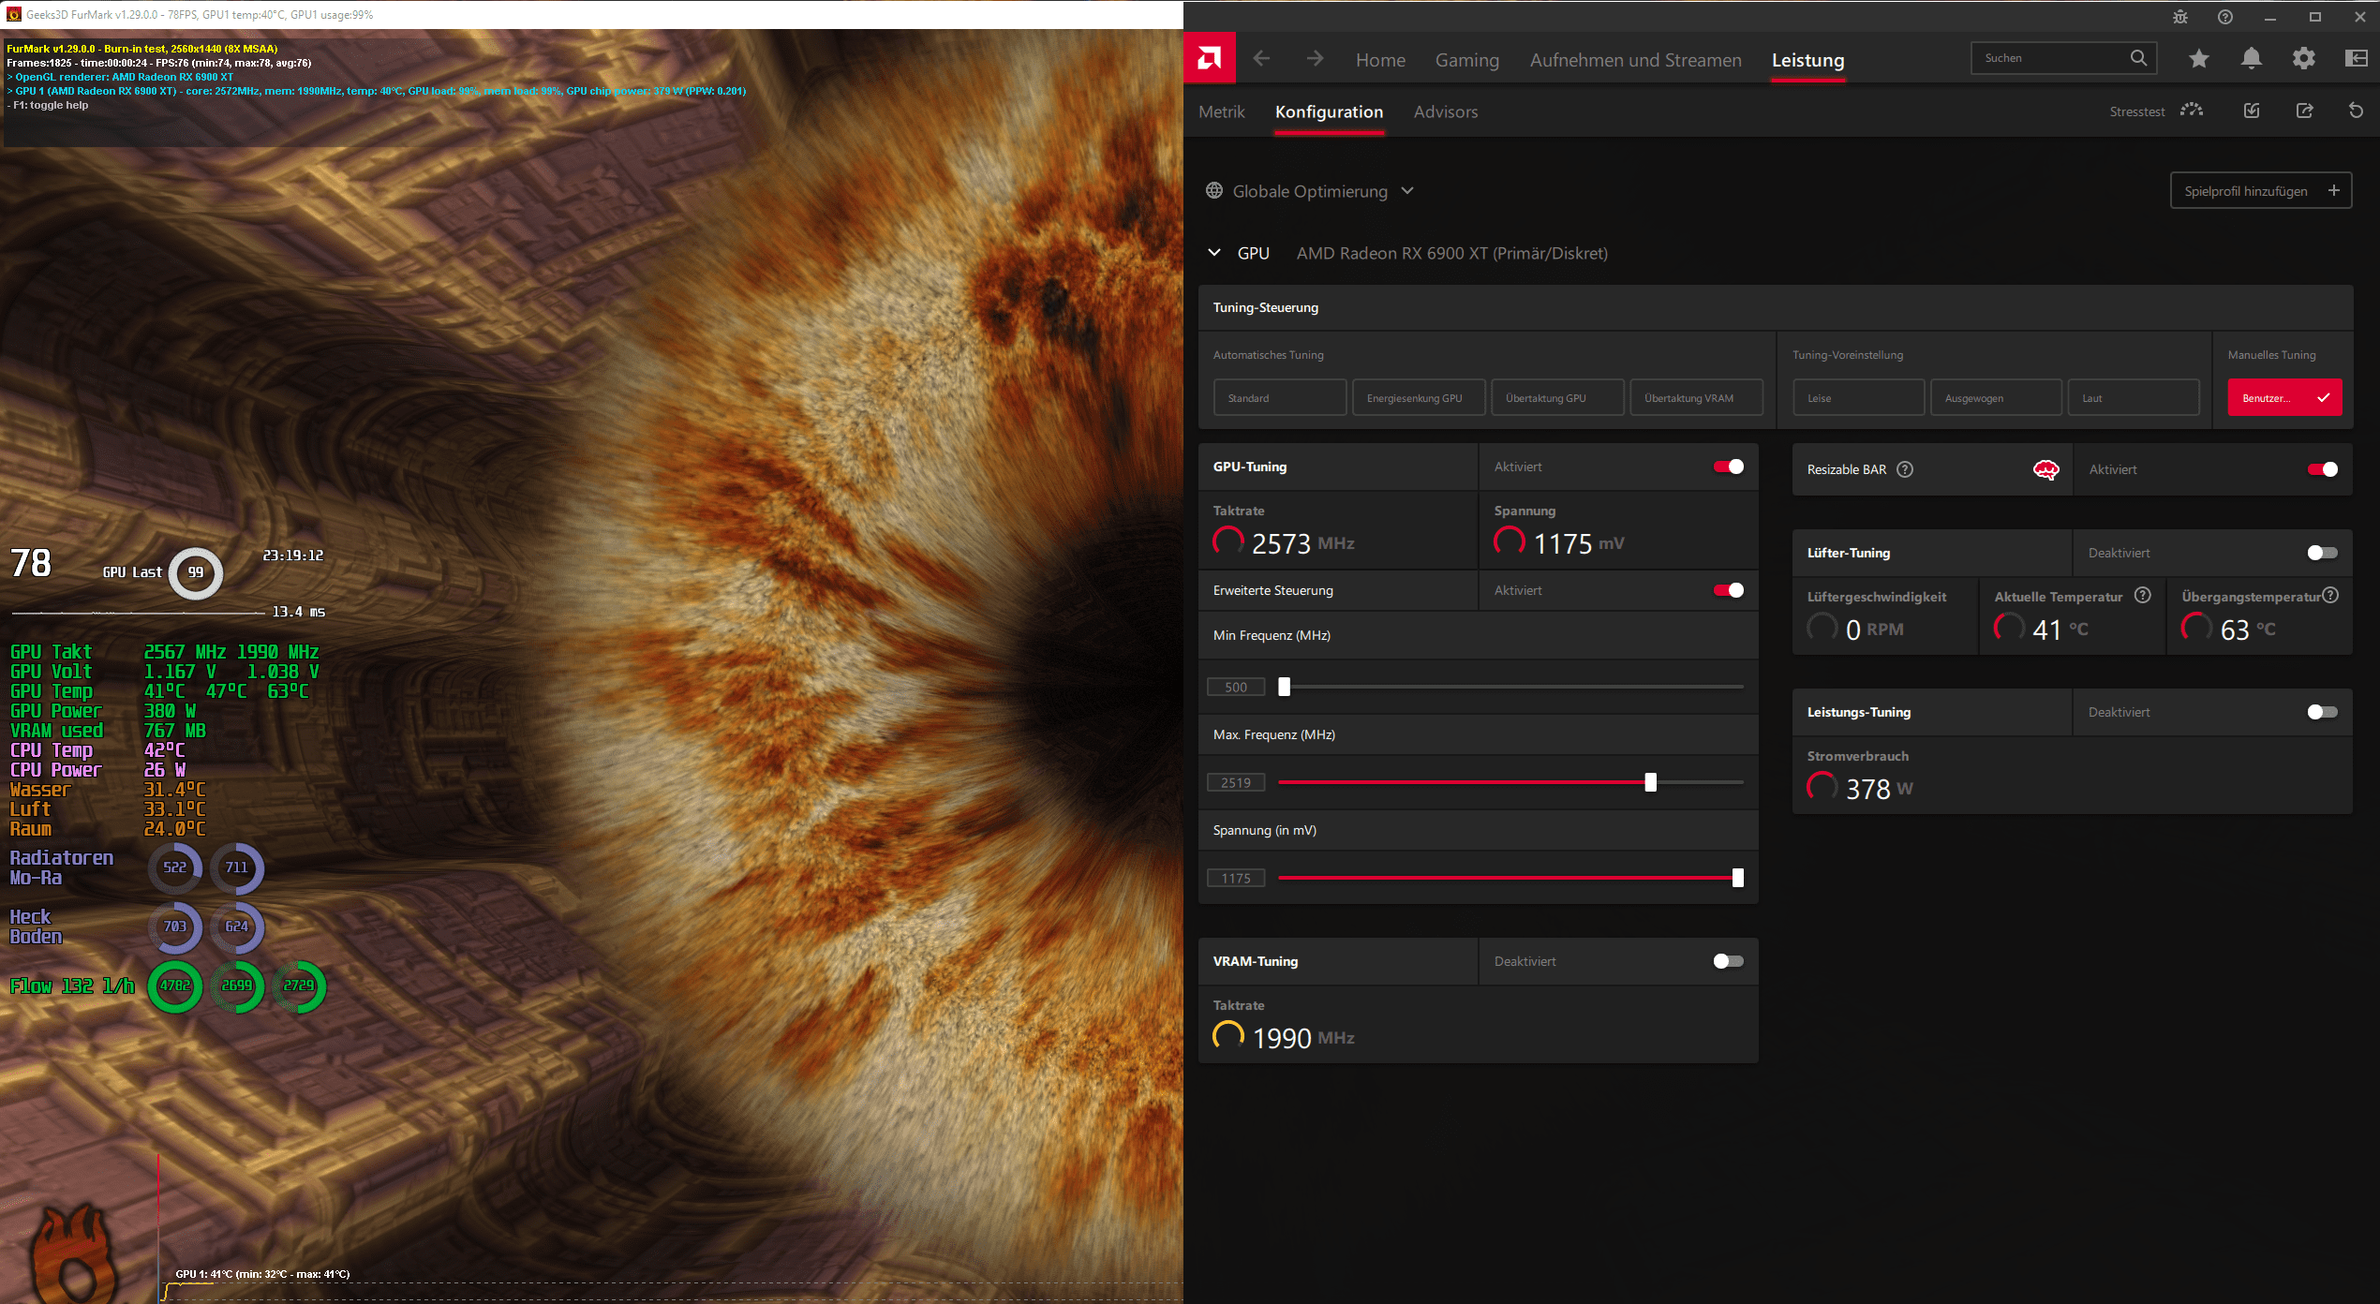Toggle Erweiterte Steuerung switch
The width and height of the screenshot is (2380, 1304).
[1729, 590]
